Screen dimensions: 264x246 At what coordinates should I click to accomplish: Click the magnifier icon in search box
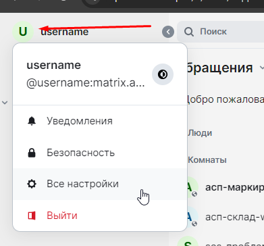[x=189, y=32]
